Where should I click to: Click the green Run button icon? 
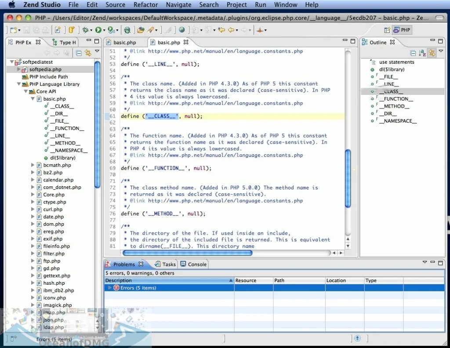[x=98, y=30]
